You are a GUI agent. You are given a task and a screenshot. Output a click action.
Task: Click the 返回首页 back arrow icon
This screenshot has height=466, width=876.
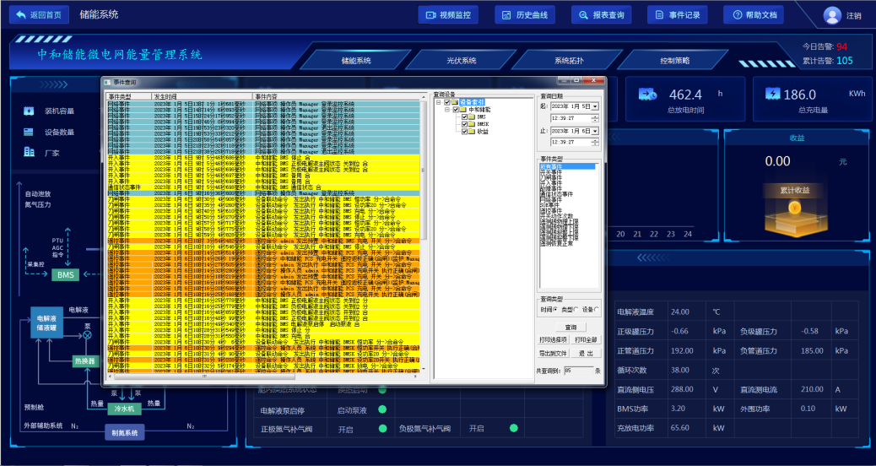(20, 14)
